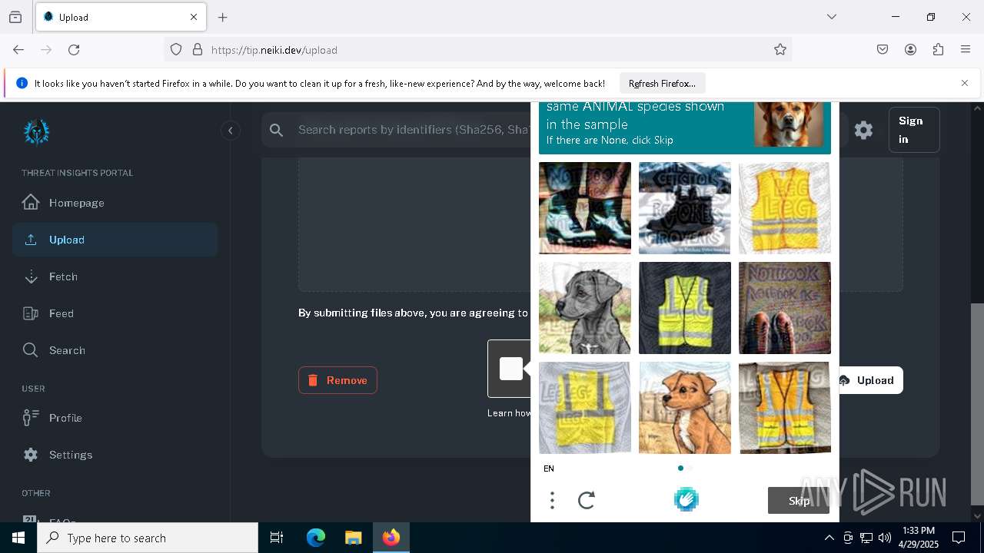Dismiss the Firefox notification bar
Image resolution: width=984 pixels, height=553 pixels.
coord(965,83)
